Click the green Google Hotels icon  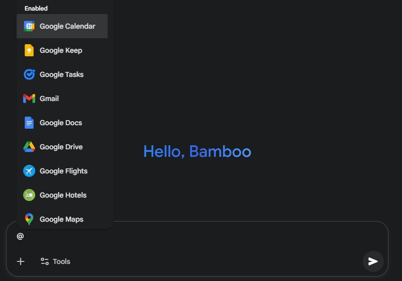tap(29, 195)
